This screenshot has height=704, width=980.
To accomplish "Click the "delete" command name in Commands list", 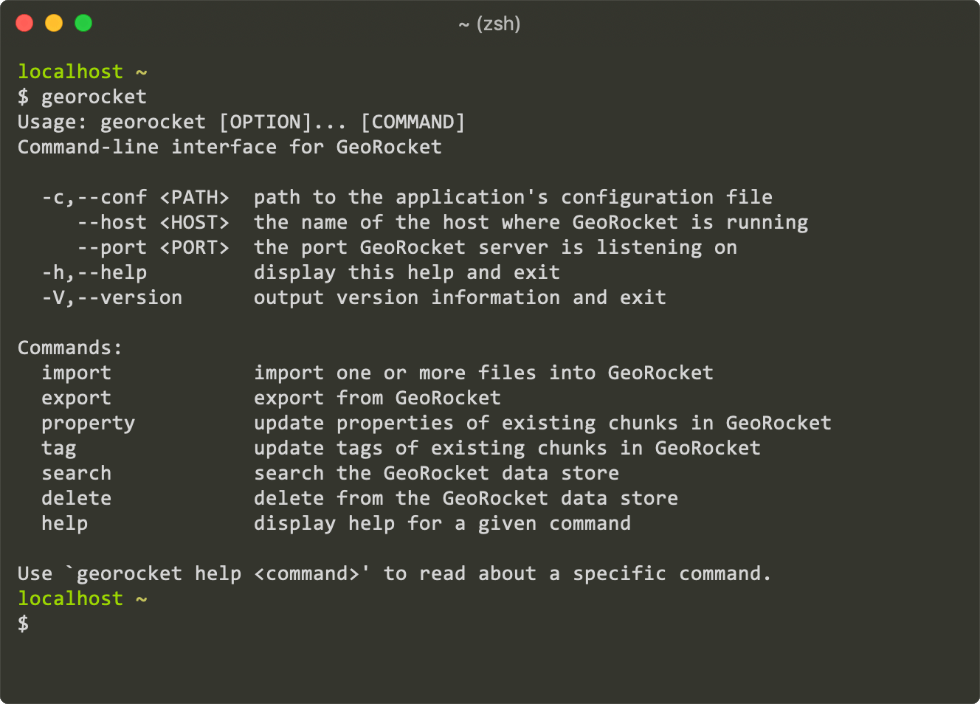I will pos(76,498).
